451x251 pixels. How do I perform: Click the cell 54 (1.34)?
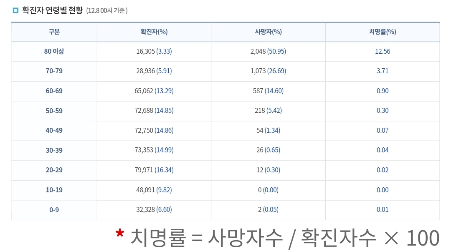tap(268, 131)
